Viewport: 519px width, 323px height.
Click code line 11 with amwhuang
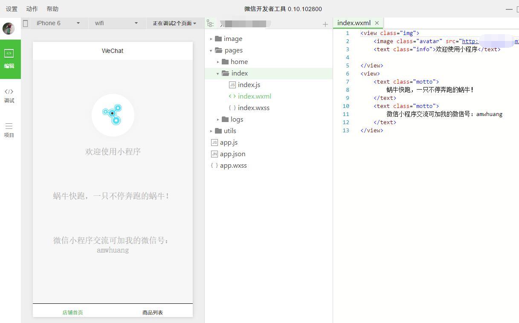point(444,114)
